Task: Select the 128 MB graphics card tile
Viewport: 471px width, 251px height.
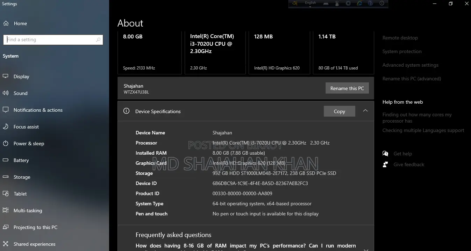Action: click(x=279, y=52)
